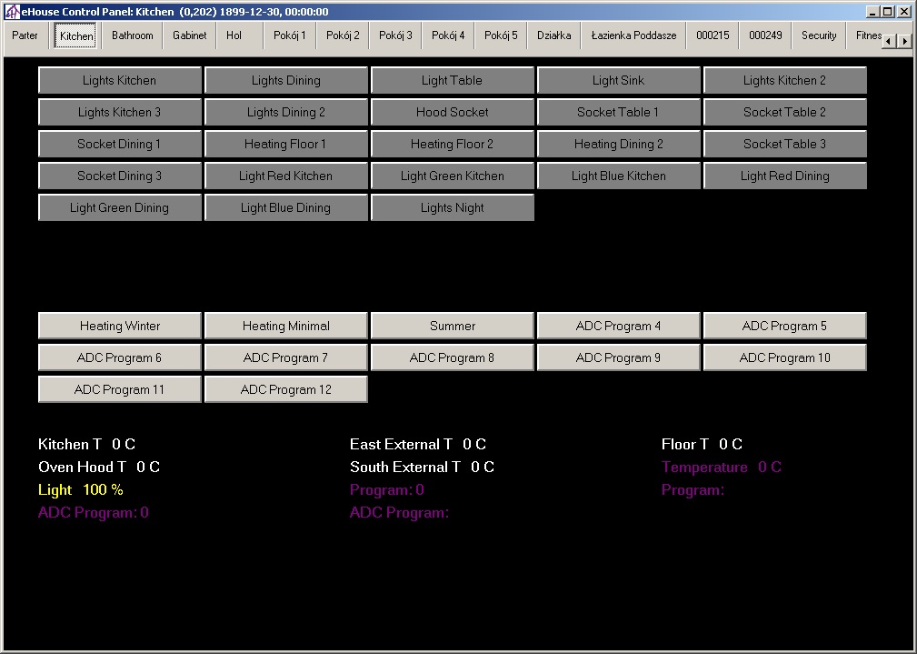Start ADC Program 12

pyautogui.click(x=285, y=389)
